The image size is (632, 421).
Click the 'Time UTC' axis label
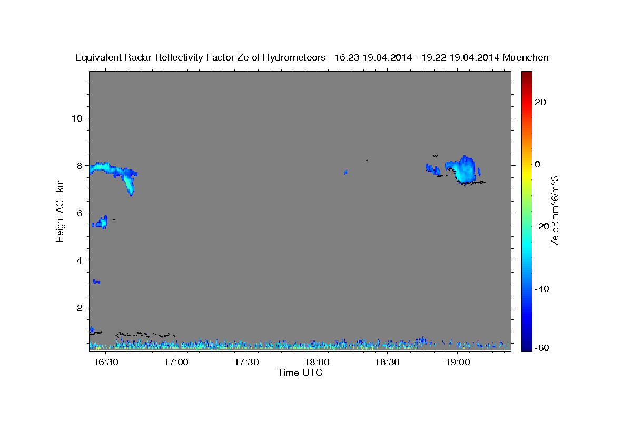pyautogui.click(x=300, y=373)
